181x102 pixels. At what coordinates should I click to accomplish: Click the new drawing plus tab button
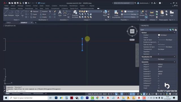36,23
